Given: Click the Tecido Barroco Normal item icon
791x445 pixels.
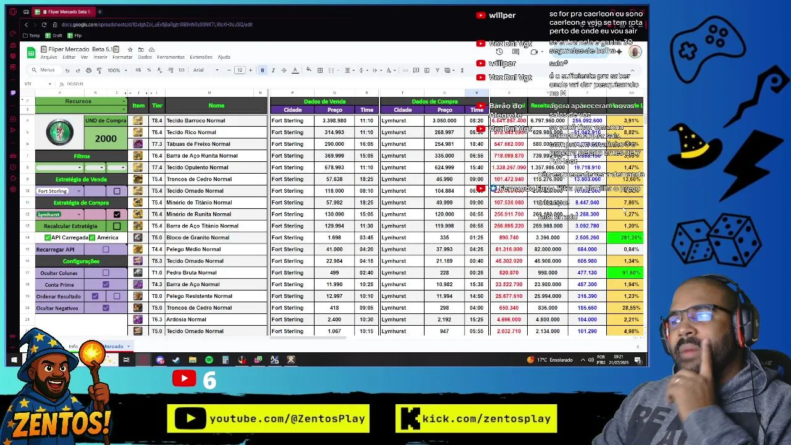Looking at the screenshot, I should [138, 121].
